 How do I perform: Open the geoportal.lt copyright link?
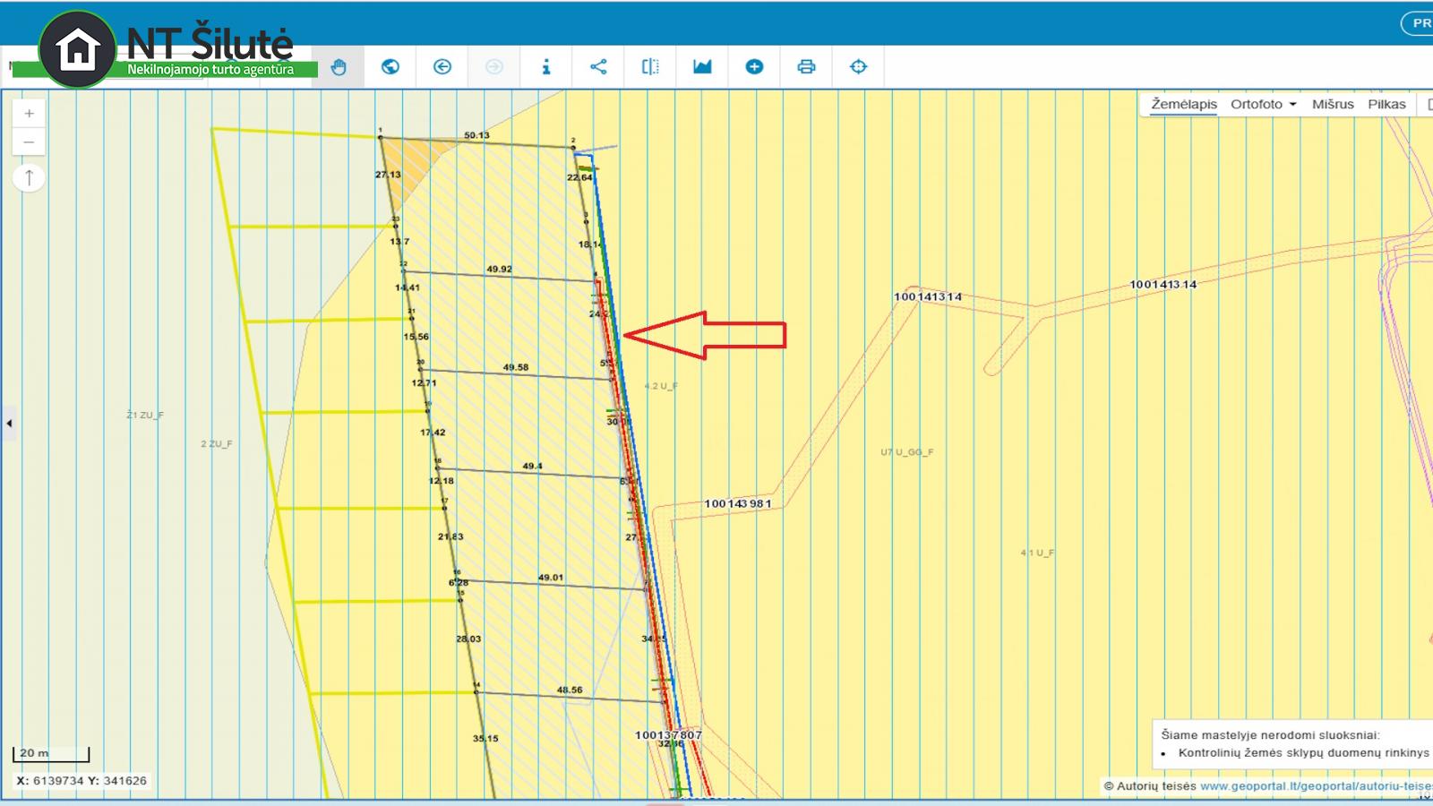tap(1316, 786)
